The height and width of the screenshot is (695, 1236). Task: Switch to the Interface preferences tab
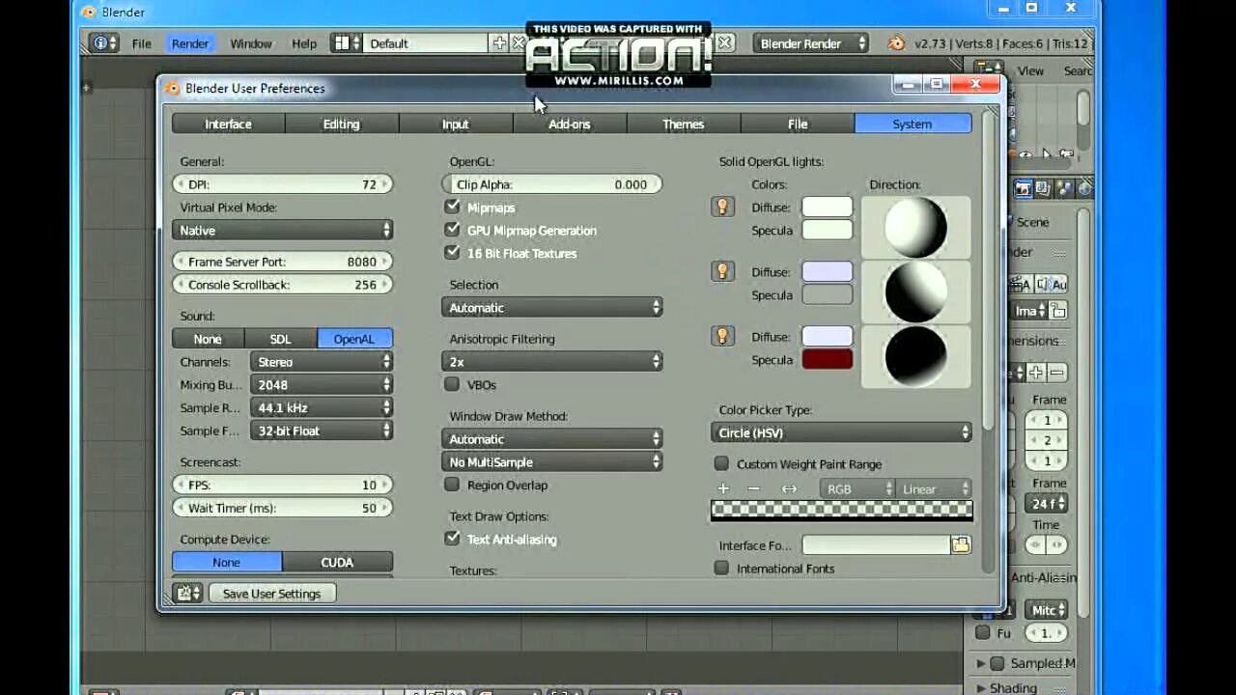pyautogui.click(x=228, y=124)
